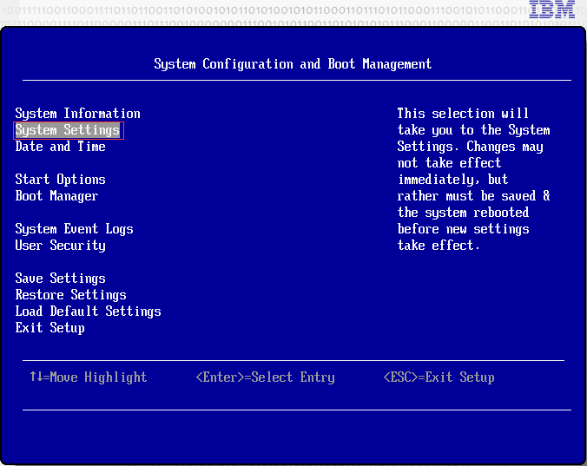
Task: Click Save Settings in the menu
Action: coord(60,279)
